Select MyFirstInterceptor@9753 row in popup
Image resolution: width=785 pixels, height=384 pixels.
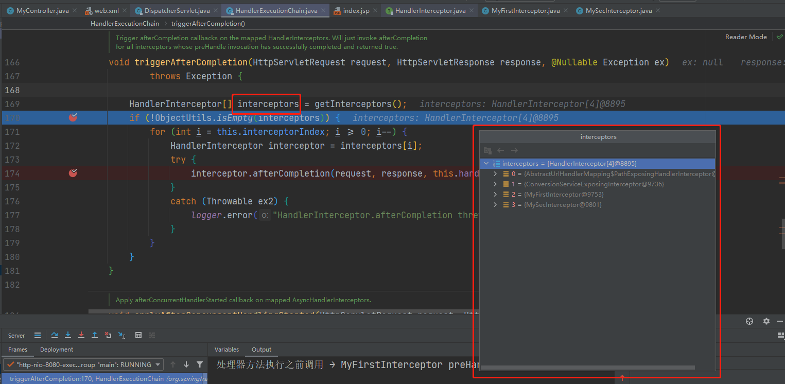[x=597, y=195]
